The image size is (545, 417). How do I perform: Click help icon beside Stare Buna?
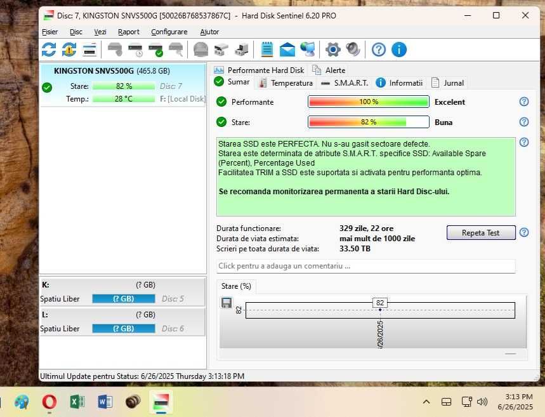[524, 122]
